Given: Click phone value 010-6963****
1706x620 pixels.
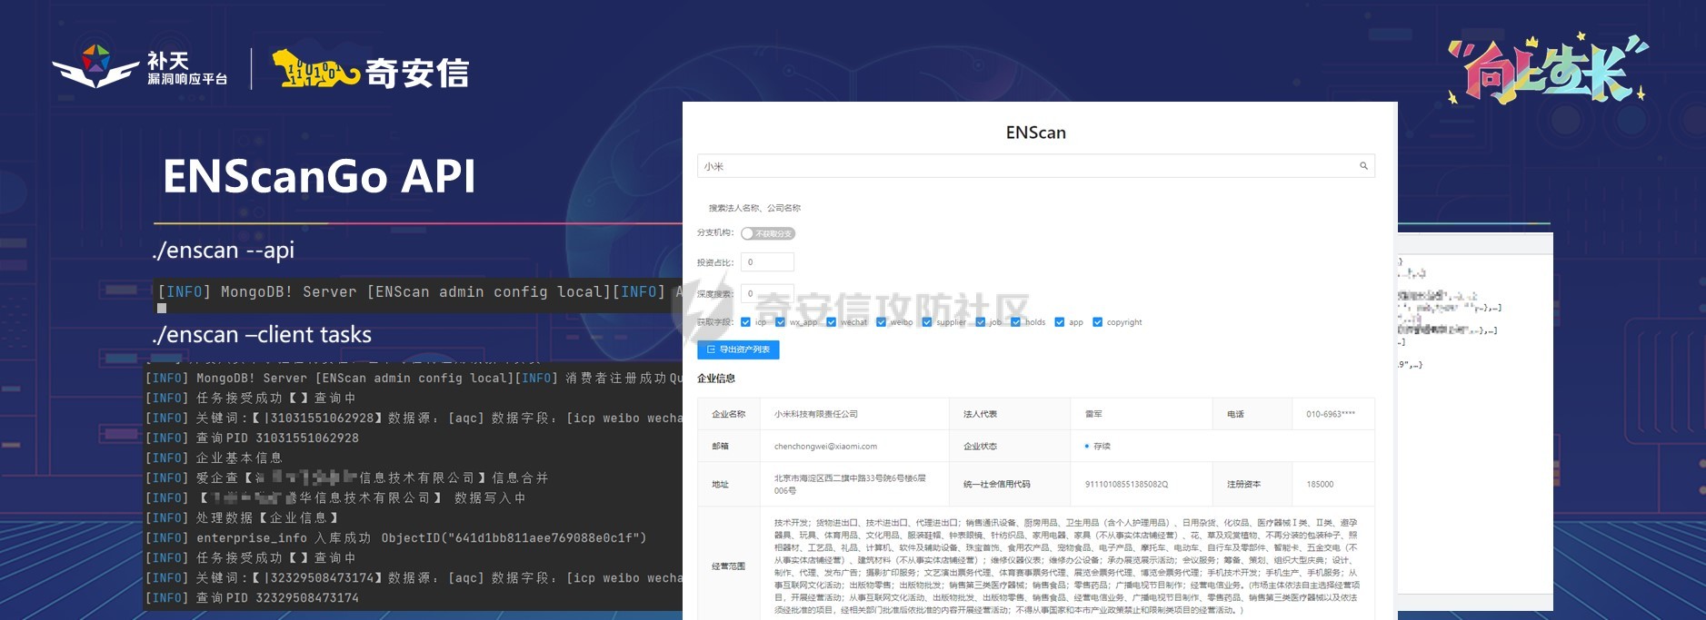Looking at the screenshot, I should pyautogui.click(x=1331, y=414).
